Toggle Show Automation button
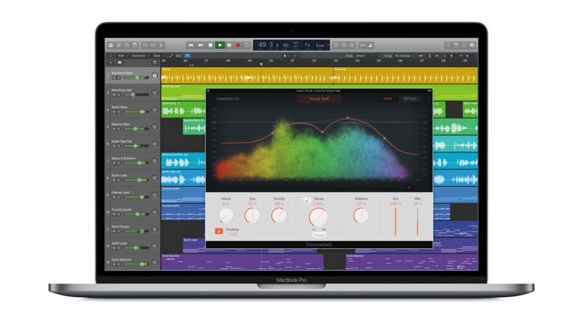The width and height of the screenshot is (583, 327). 171,56
